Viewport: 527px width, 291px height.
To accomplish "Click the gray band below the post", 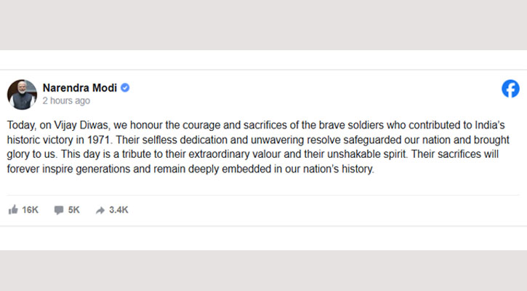I will (x=262, y=271).
